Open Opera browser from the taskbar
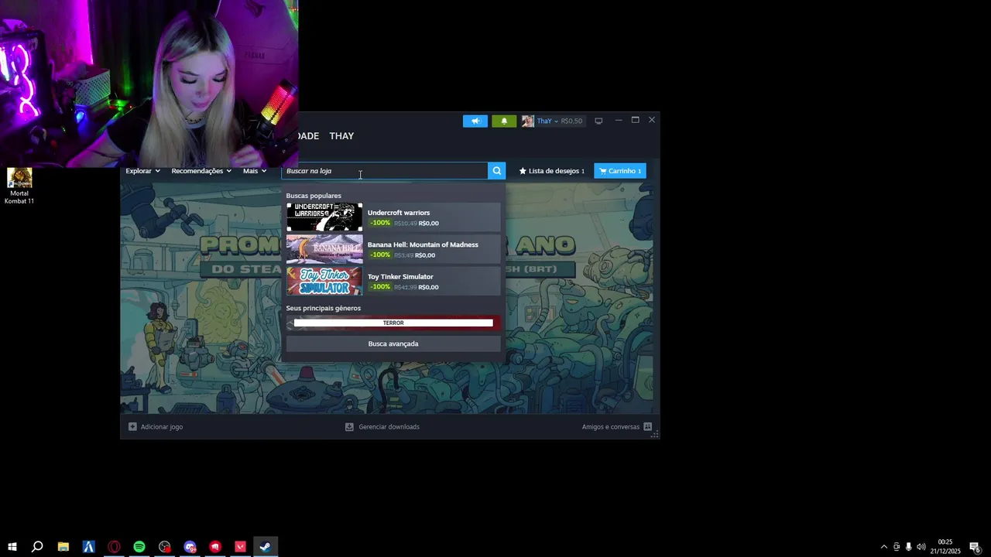The width and height of the screenshot is (991, 557). (x=114, y=547)
